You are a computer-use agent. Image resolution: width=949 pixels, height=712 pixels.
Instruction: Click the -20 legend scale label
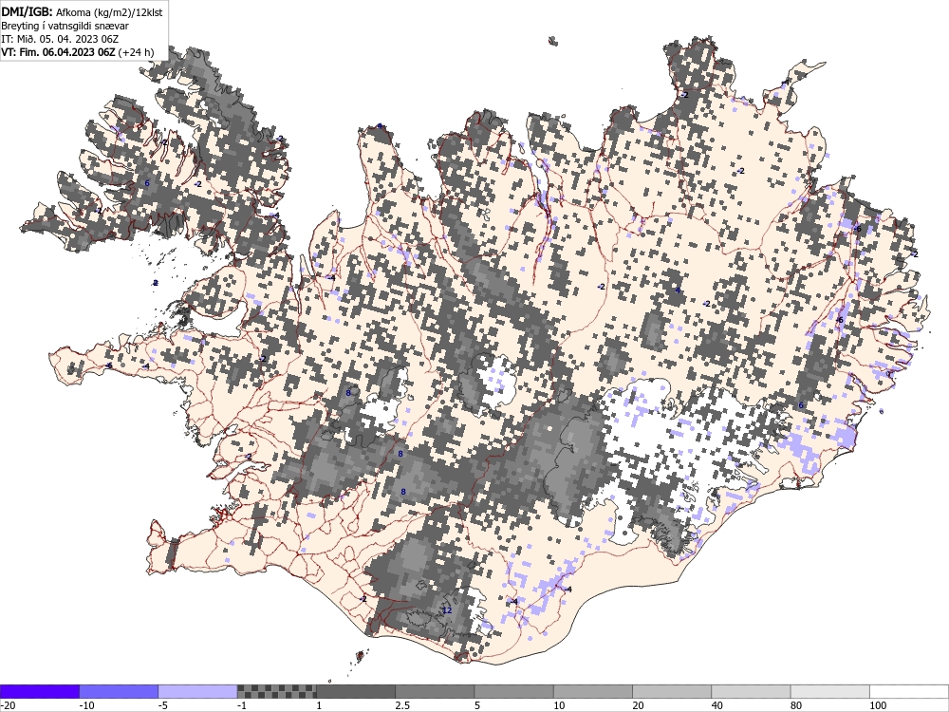pos(8,705)
